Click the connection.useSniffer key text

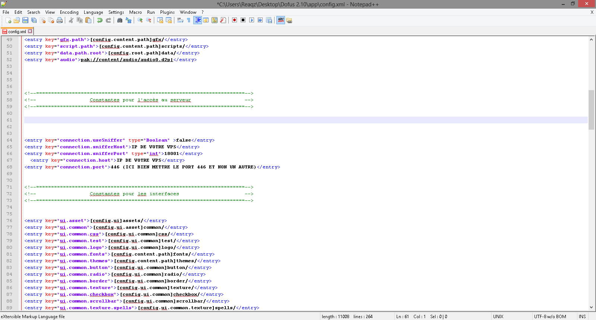91,140
